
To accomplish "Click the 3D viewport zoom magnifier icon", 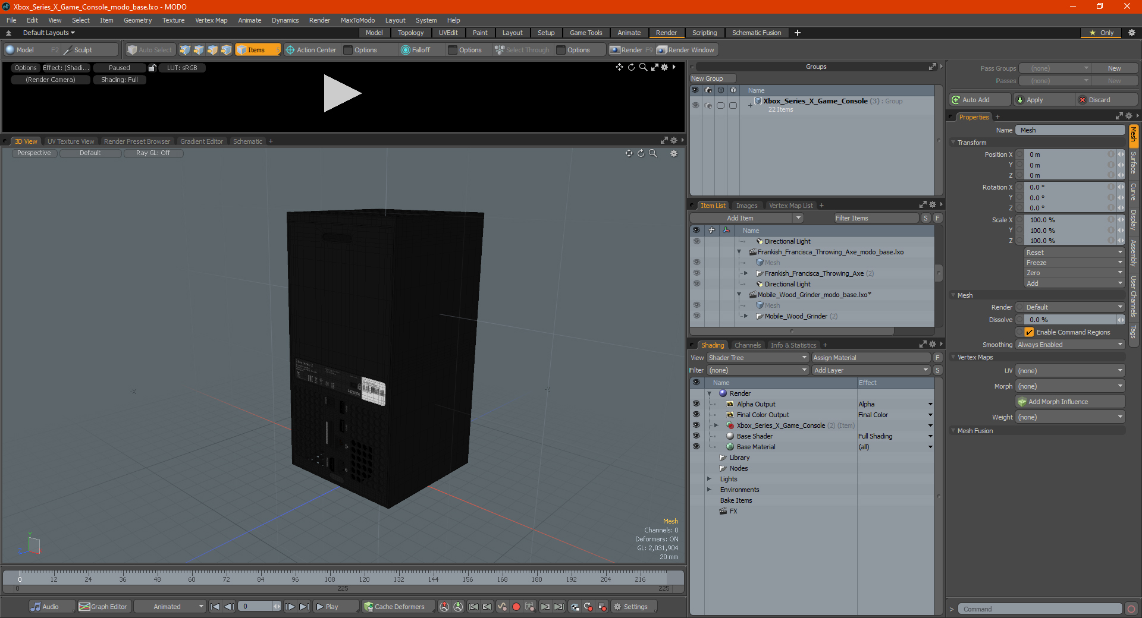I will [x=652, y=153].
